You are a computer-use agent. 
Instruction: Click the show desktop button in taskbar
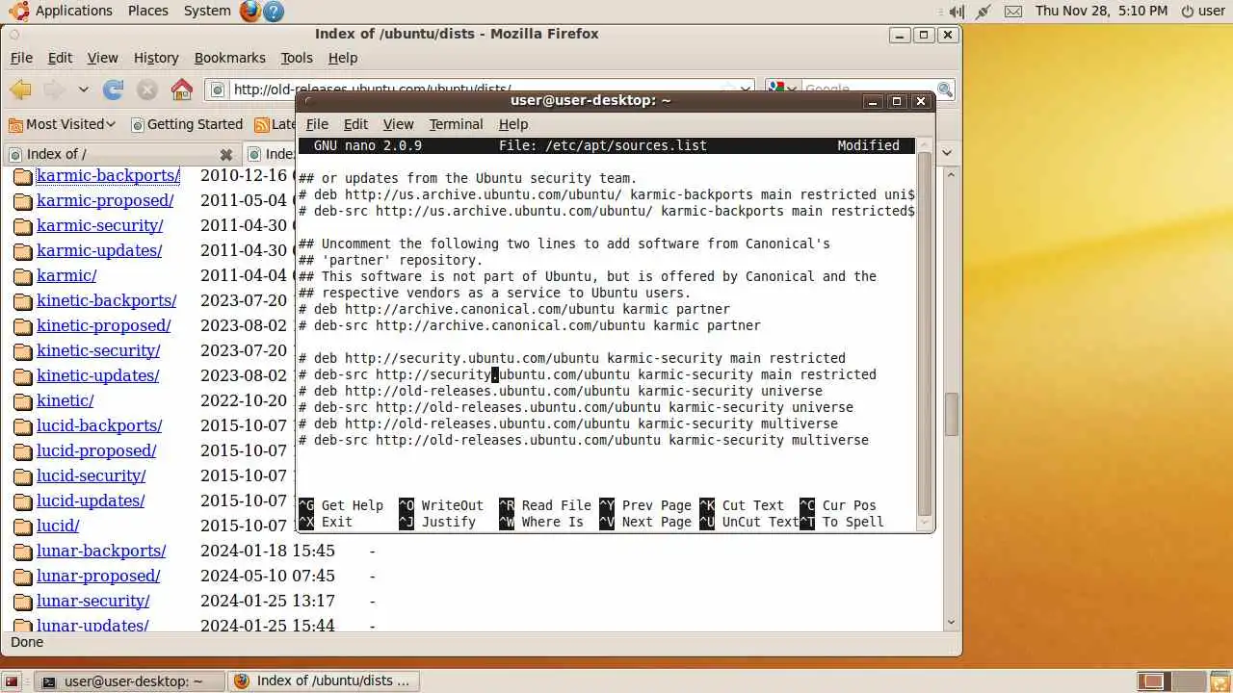click(x=13, y=681)
